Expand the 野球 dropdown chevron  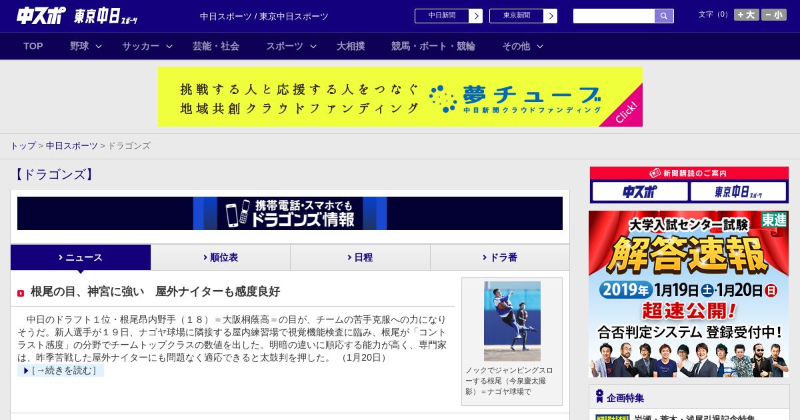(x=99, y=46)
